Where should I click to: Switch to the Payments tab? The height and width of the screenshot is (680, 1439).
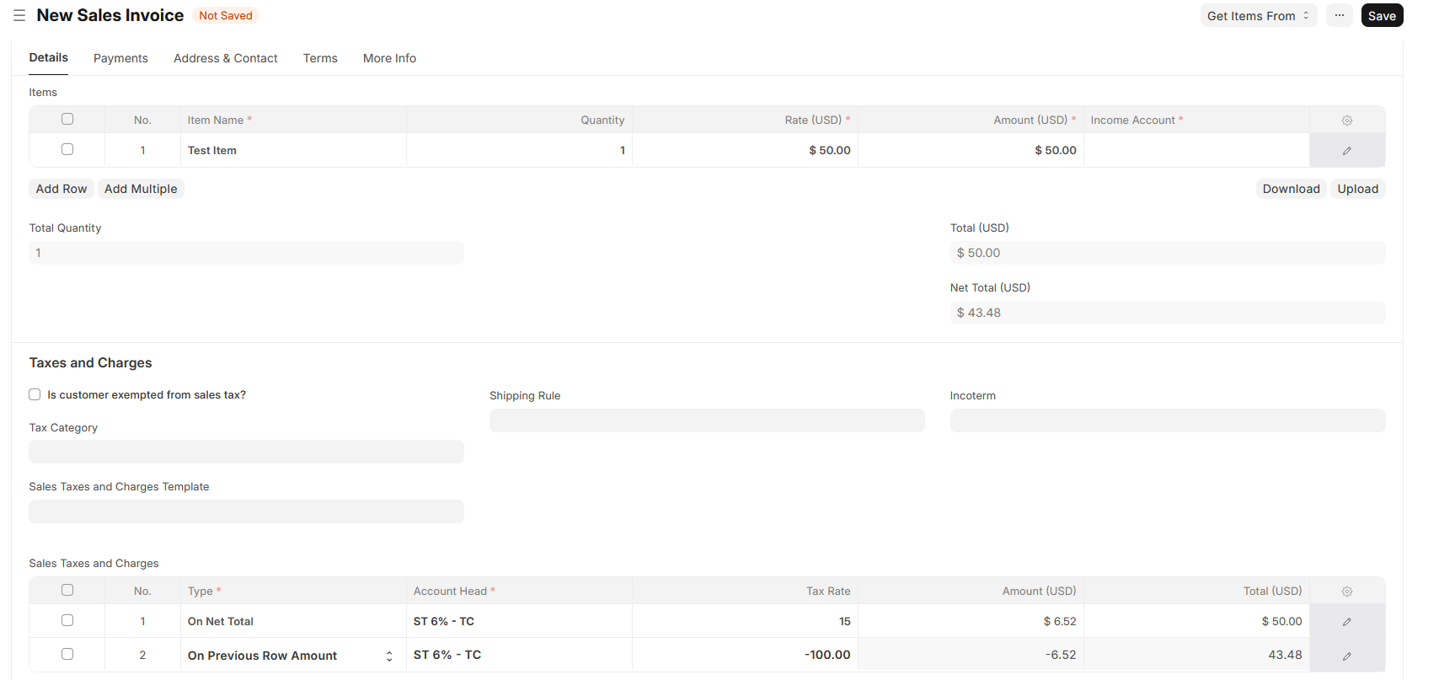(x=120, y=58)
